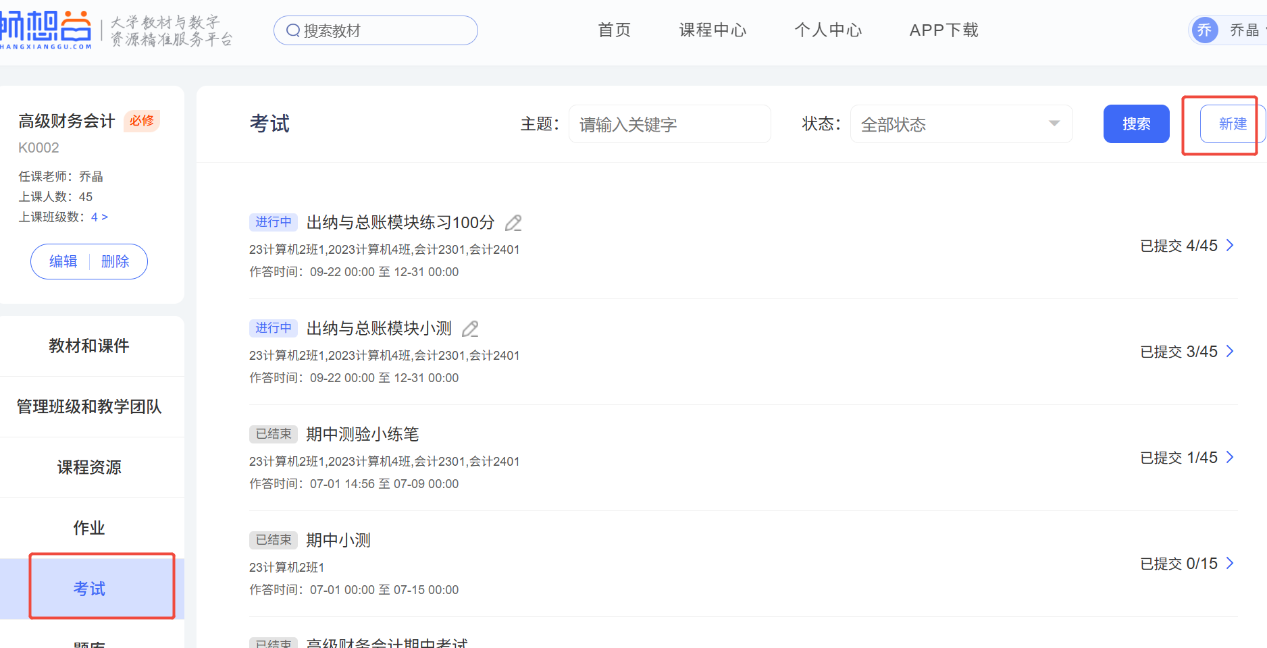Go to the 课程中心 menu item
This screenshot has width=1267, height=648.
tap(713, 30)
